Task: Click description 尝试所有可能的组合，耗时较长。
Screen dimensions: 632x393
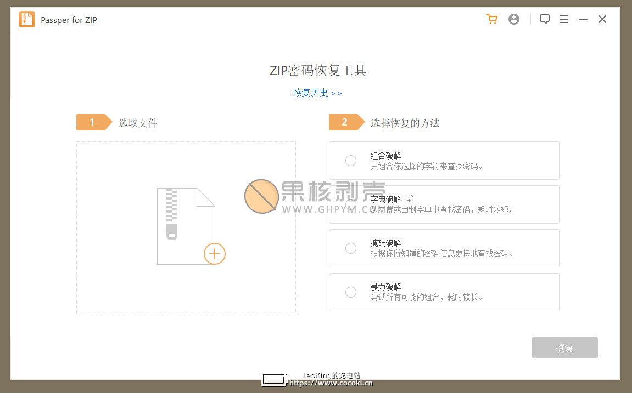Action: tap(427, 297)
